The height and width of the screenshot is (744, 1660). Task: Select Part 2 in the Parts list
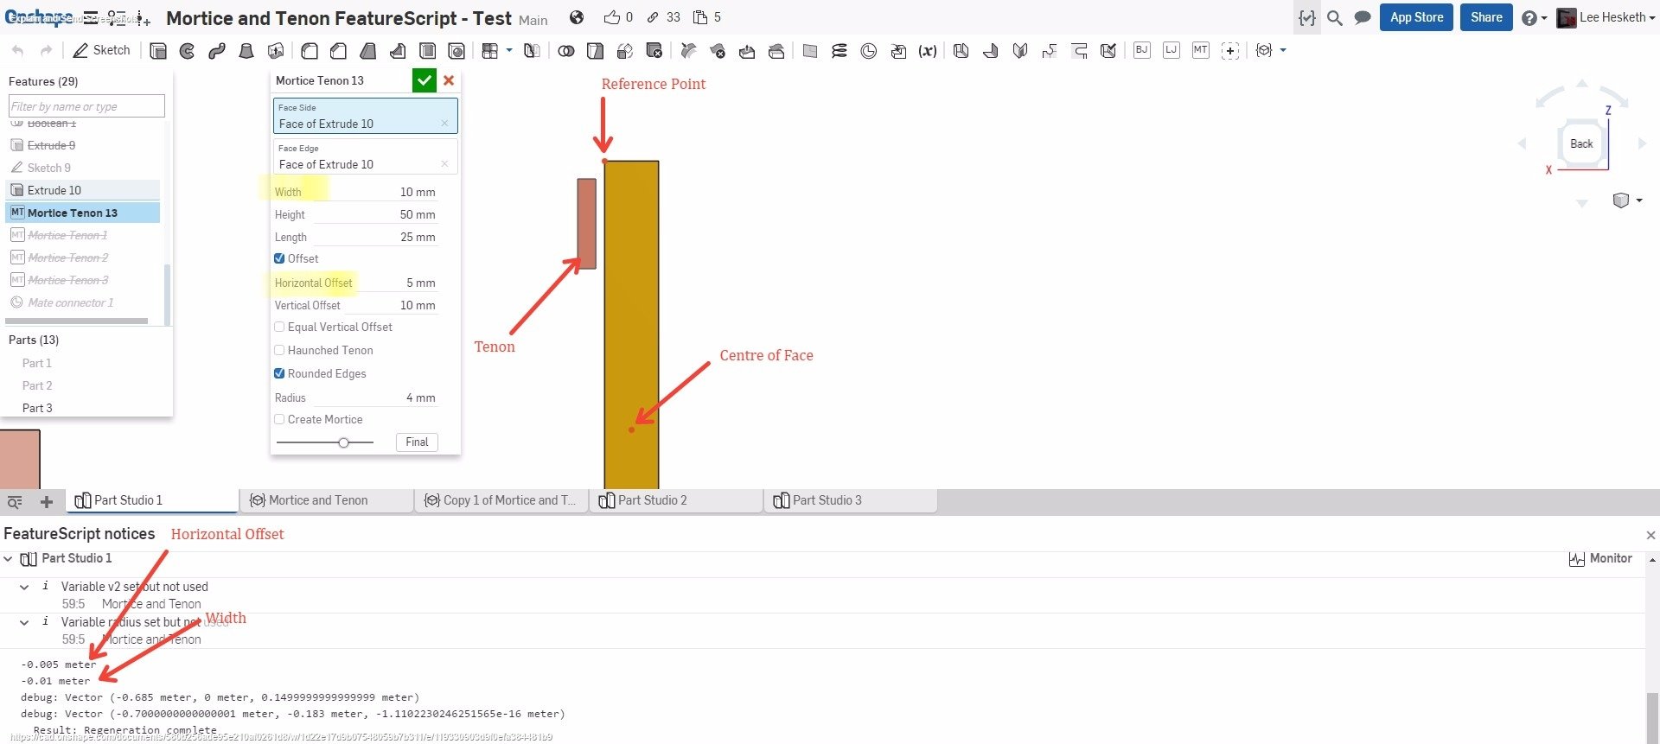37,385
